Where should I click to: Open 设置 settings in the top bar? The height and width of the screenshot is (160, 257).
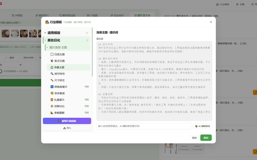click(240, 4)
